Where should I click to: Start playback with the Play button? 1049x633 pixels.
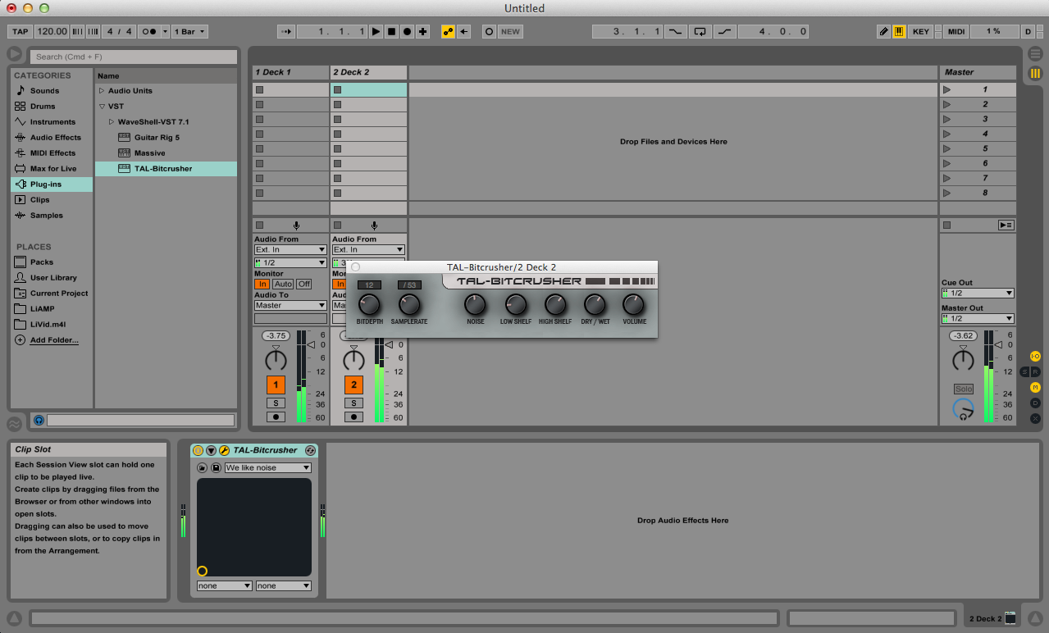376,31
